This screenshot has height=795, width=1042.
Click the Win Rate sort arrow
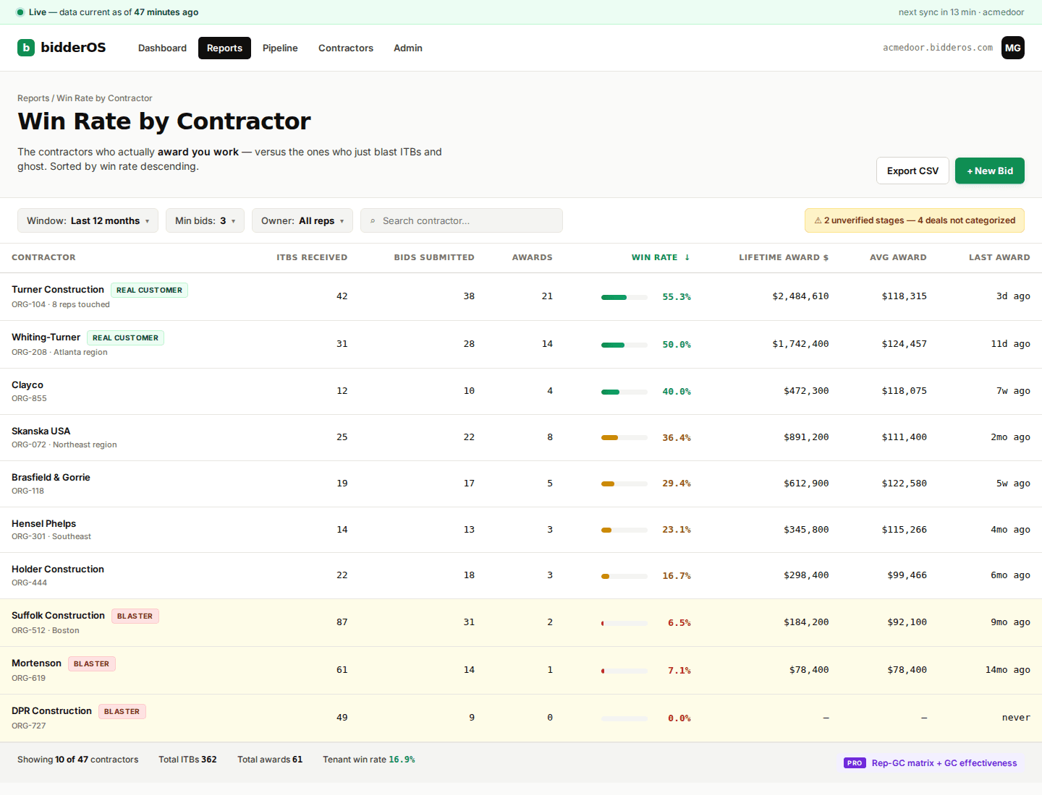point(687,257)
